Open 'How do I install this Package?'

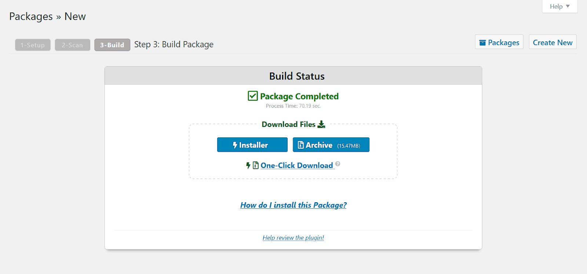293,205
